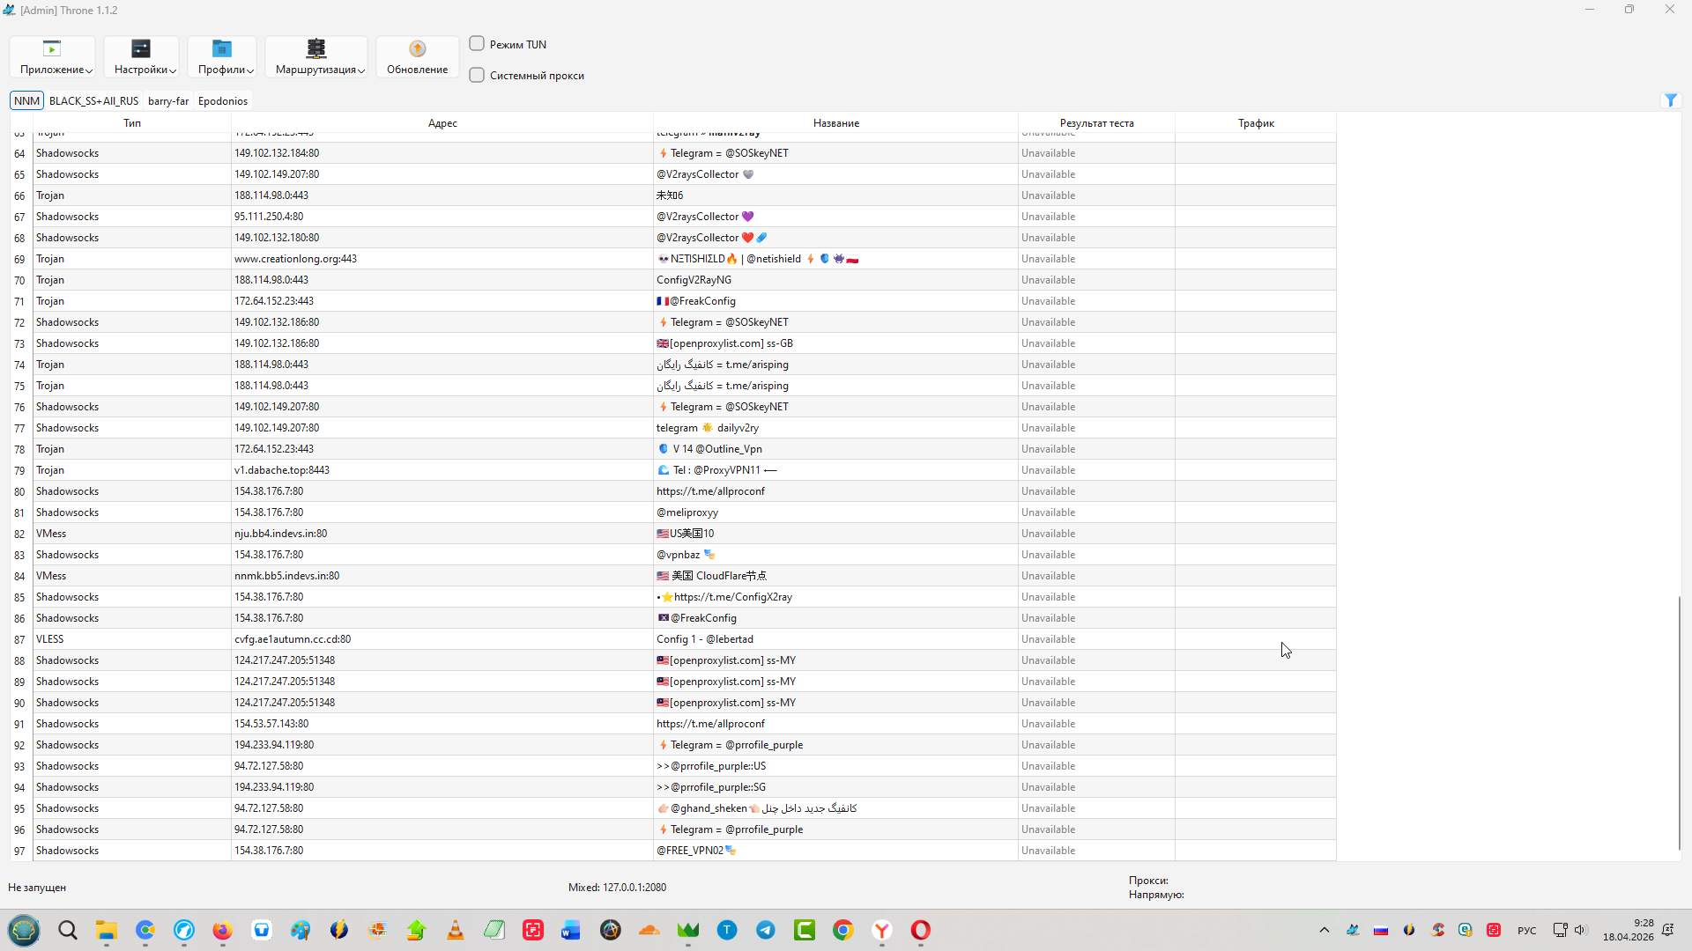
Task: Enable Системный прокси checkbox
Action: click(477, 76)
